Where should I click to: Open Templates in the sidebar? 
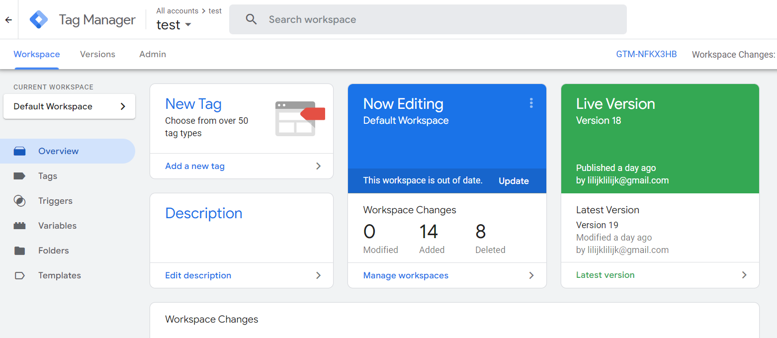[x=68, y=275]
